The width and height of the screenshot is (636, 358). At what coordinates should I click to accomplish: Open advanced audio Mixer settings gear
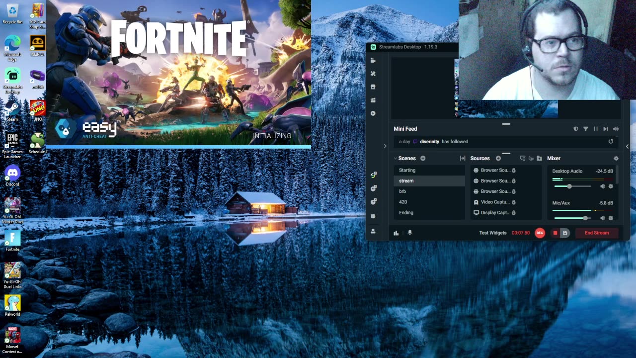(616, 158)
